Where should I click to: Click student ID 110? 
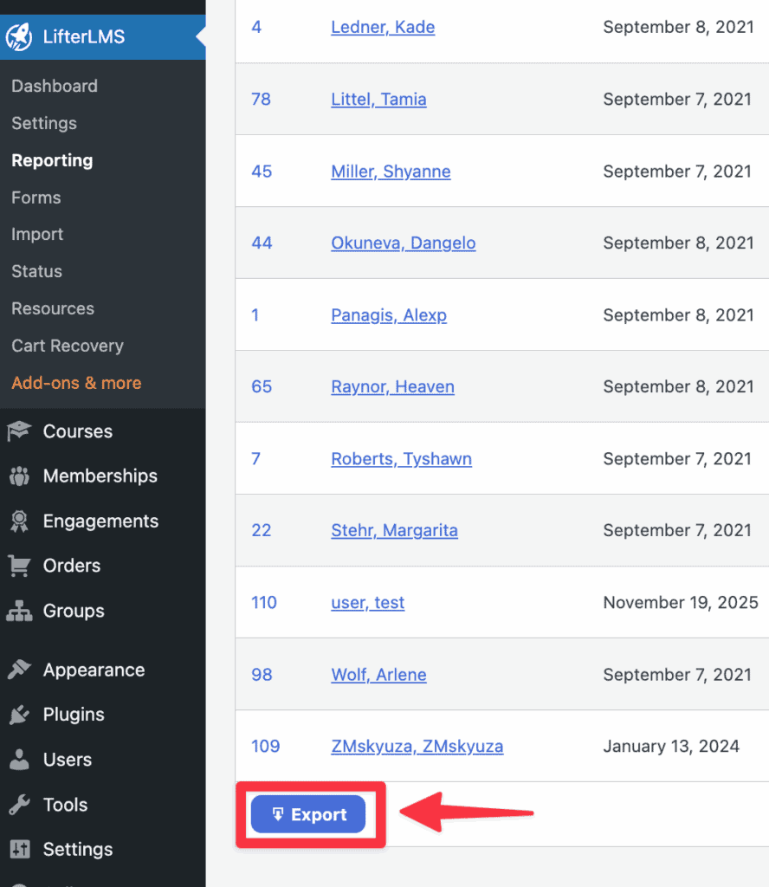click(264, 603)
